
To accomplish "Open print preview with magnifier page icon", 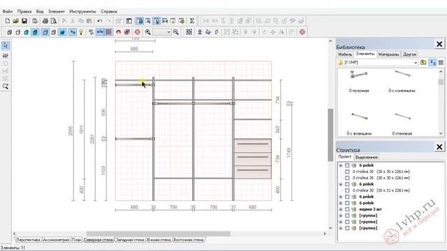I will click(54, 21).
